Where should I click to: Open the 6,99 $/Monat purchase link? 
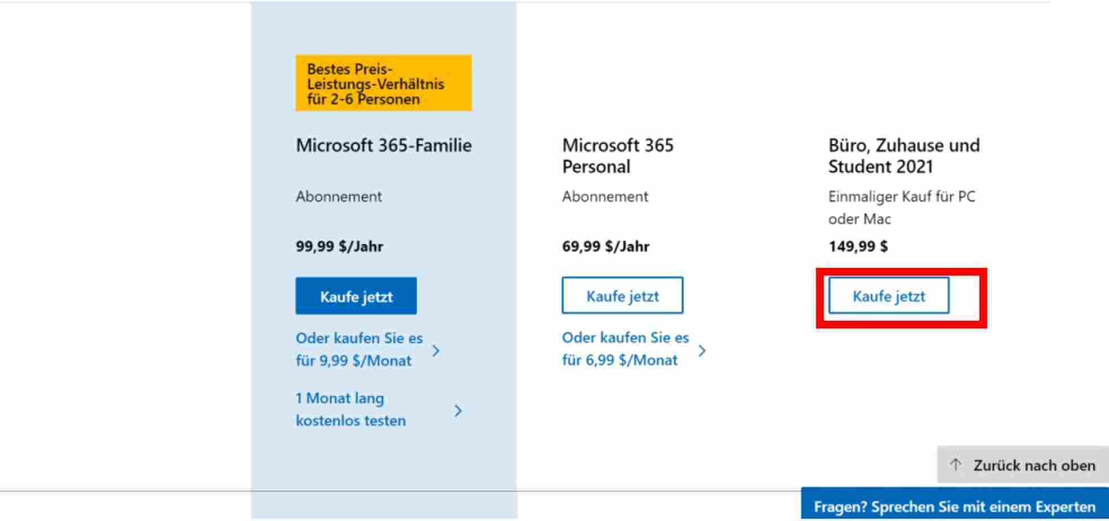[x=625, y=349]
